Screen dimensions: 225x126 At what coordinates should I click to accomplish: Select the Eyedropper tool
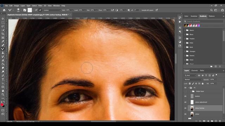coord(3,41)
